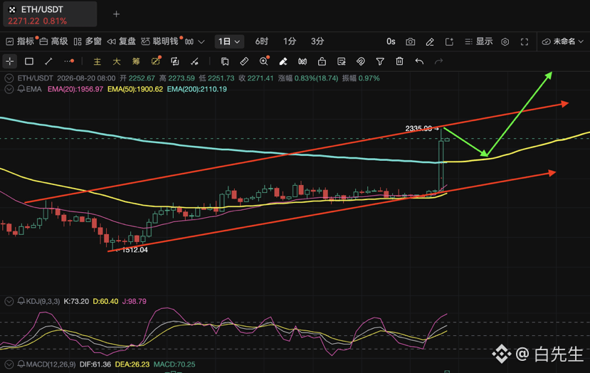Take a chart screenshot with camera icon

tap(411, 42)
